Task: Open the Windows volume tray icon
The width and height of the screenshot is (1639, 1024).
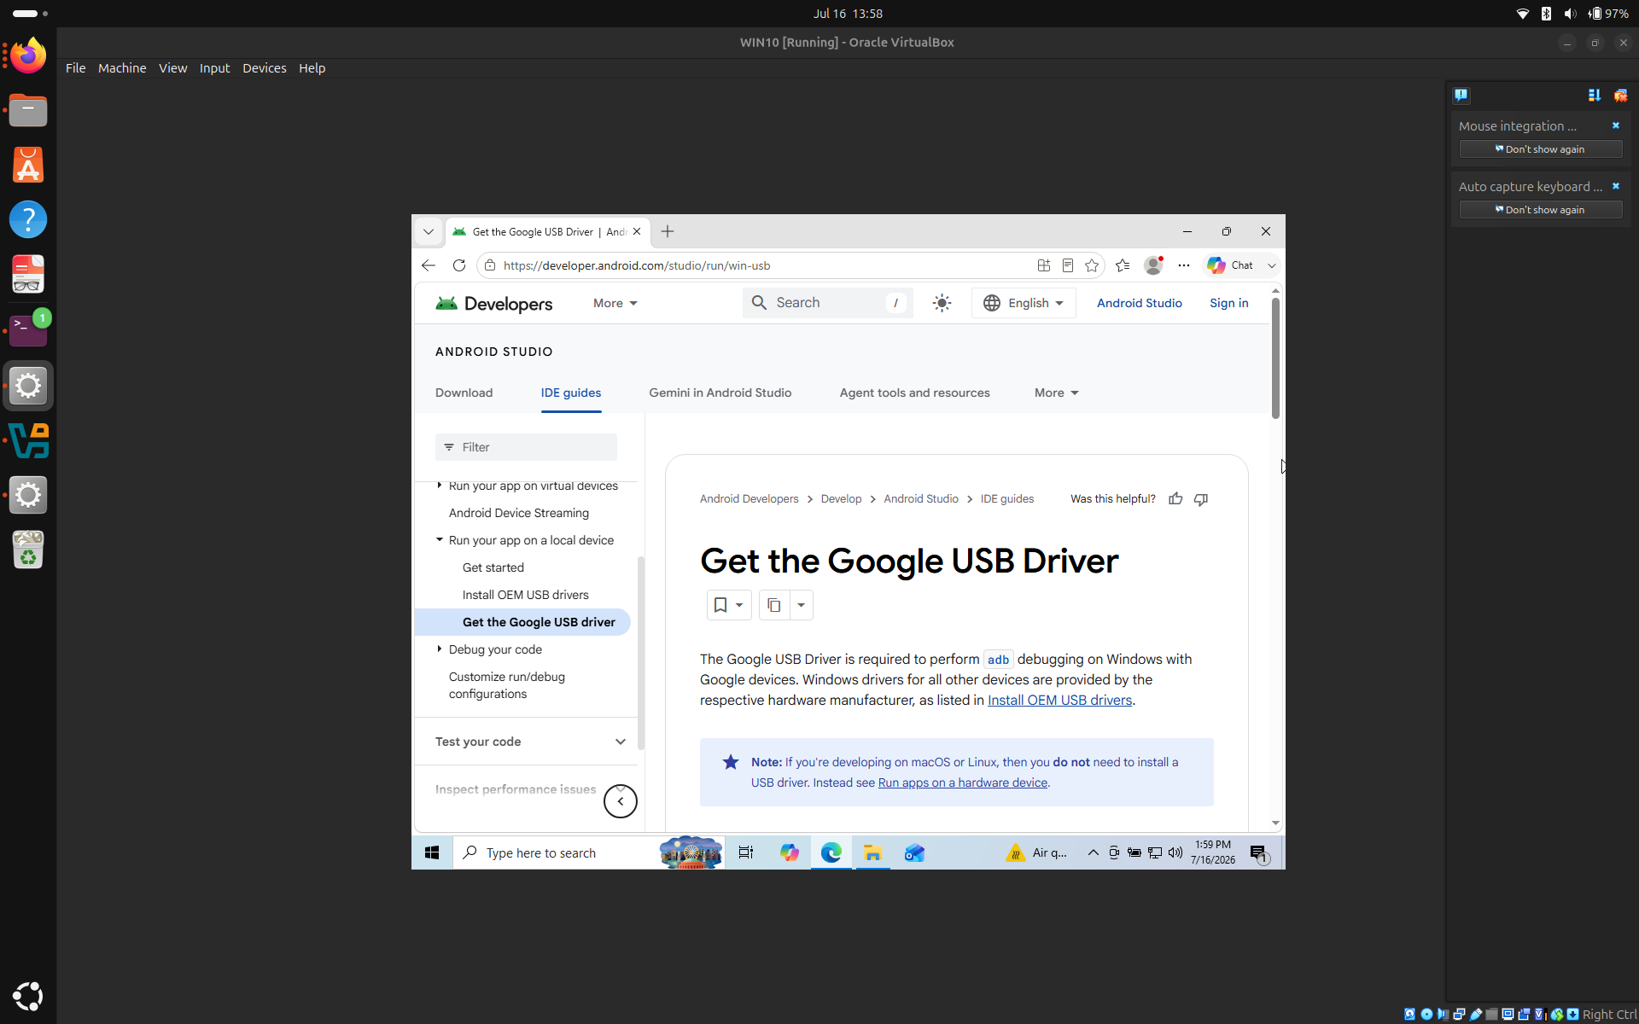Action: pyautogui.click(x=1175, y=852)
